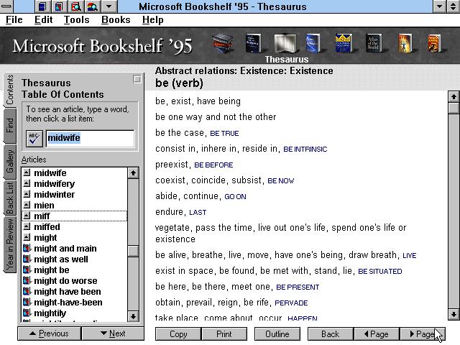Click the second colorful book QuickShelf icon
The image size is (460, 345).
click(59, 6)
